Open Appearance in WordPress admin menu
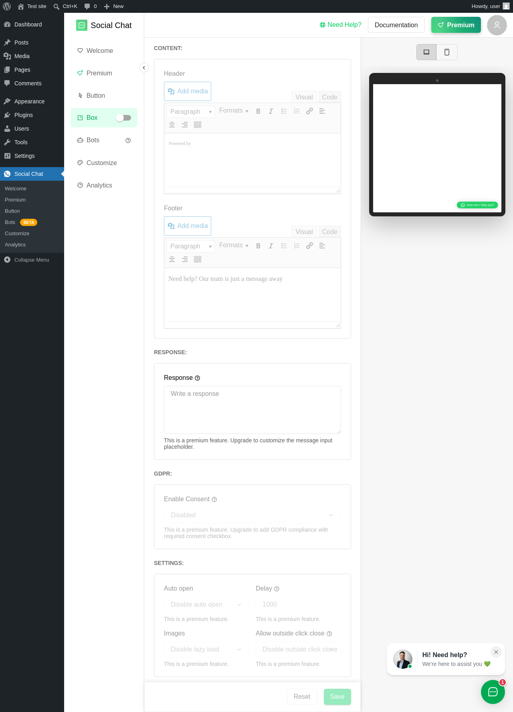Screen dimensions: 513x712 pyautogui.click(x=32, y=101)
